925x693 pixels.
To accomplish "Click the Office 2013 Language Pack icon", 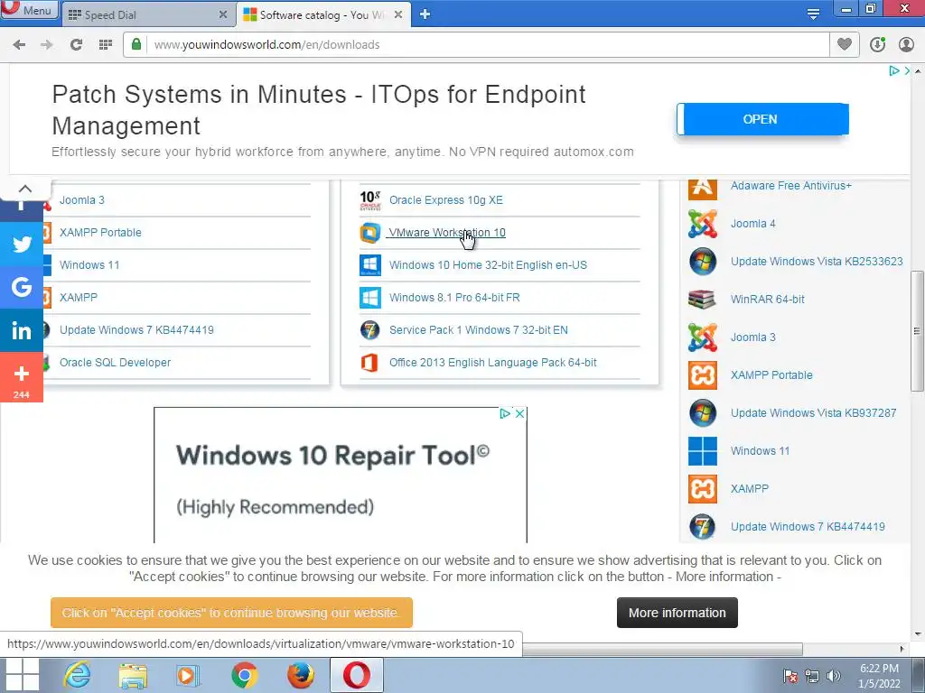I will pyautogui.click(x=370, y=363).
